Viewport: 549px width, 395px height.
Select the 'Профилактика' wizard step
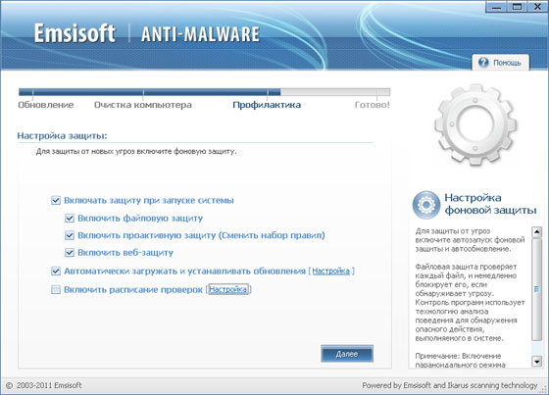click(x=267, y=105)
